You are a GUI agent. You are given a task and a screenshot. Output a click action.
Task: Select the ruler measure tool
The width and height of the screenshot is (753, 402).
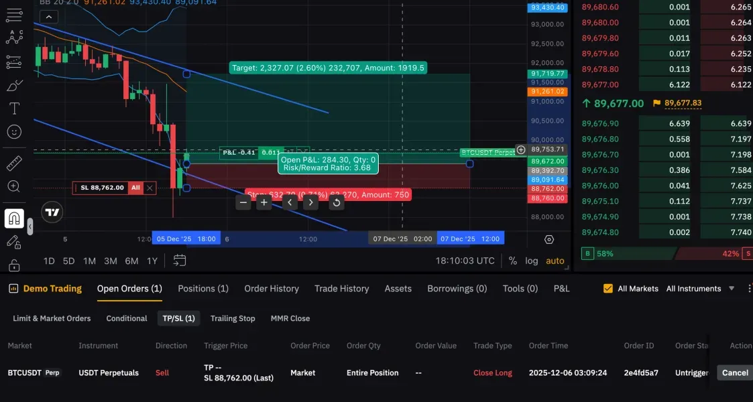pos(14,163)
